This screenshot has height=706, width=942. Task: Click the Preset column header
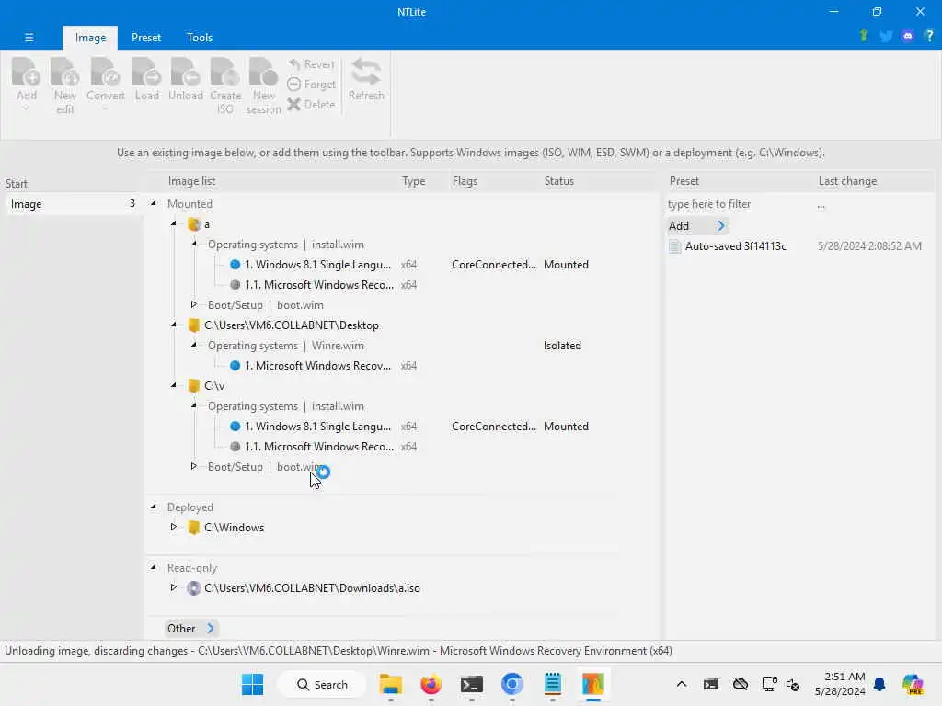684,181
